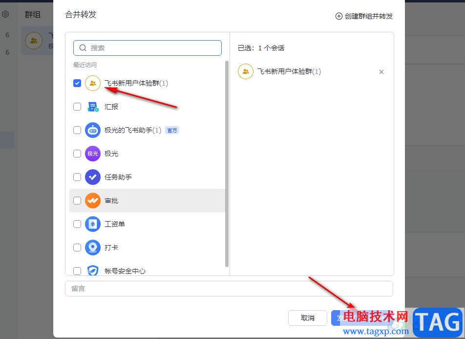
Task: Uncheck the 飞书新用户体验群 checkbox
Action: [x=77, y=83]
